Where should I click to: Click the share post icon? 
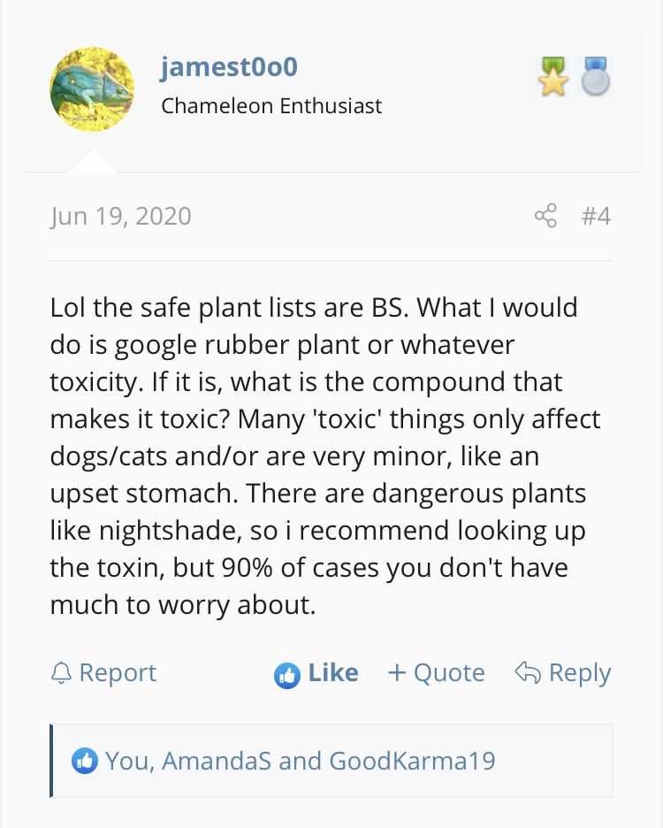pos(545,216)
